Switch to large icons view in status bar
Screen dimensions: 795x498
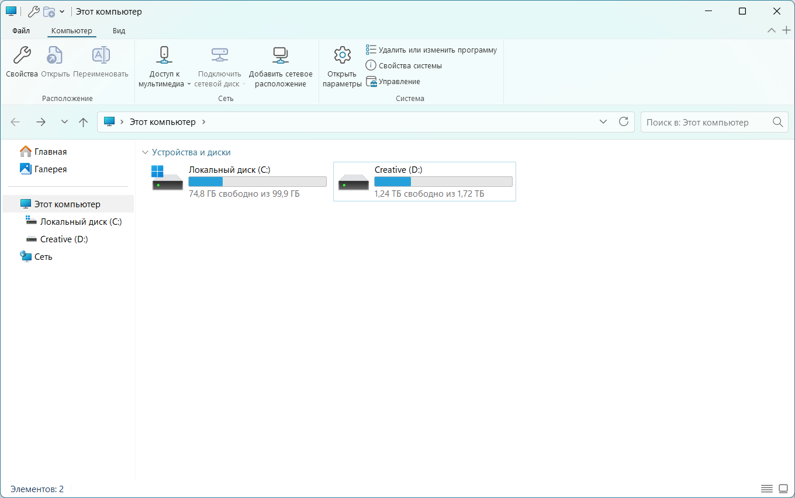click(783, 488)
